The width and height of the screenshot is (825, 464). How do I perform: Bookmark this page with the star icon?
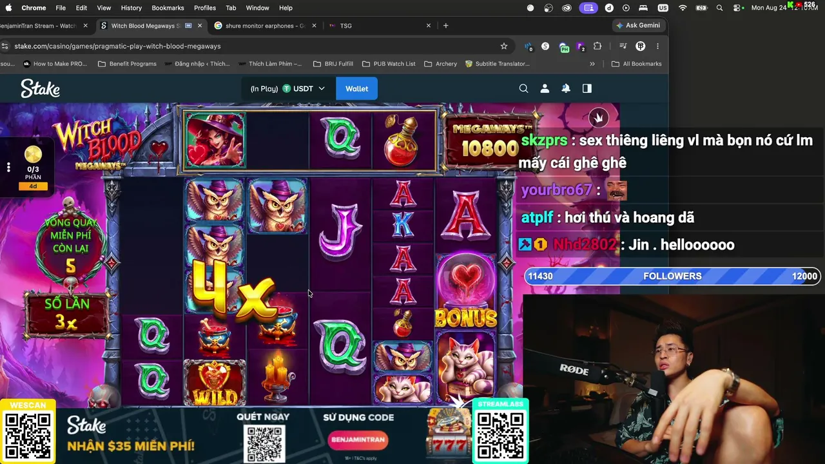coord(504,46)
